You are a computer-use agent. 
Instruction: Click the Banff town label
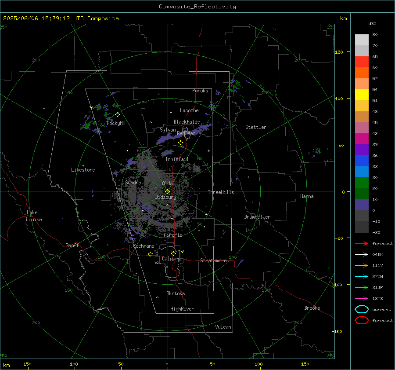72,245
